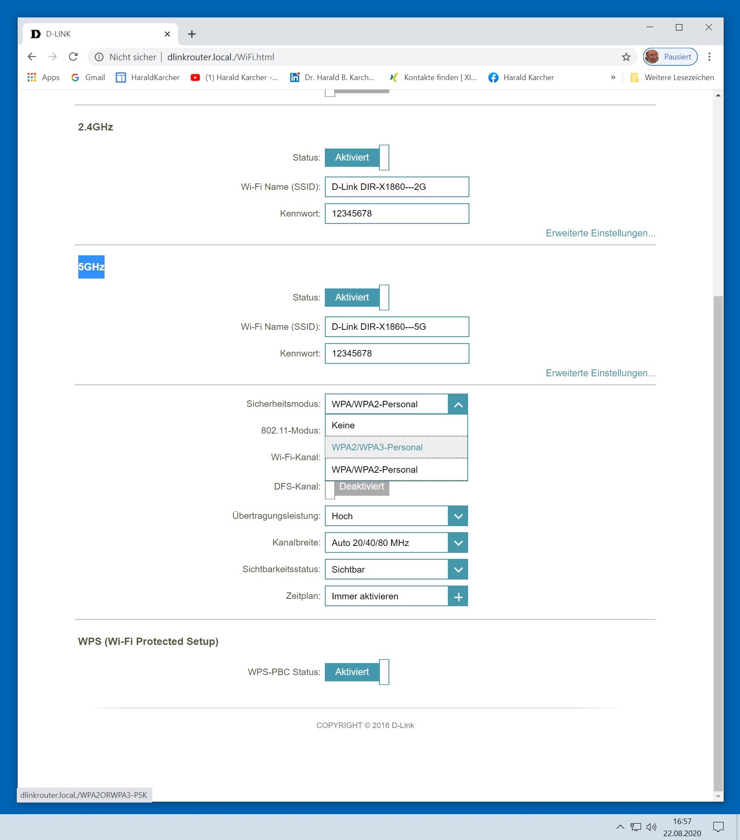Open a new browser tab
740x840 pixels.
tap(192, 34)
